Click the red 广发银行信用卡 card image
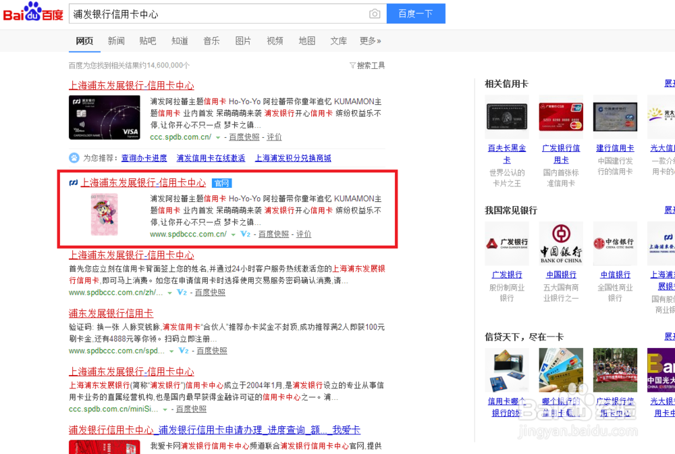Image resolution: width=675 pixels, height=454 pixels. pyautogui.click(x=561, y=117)
